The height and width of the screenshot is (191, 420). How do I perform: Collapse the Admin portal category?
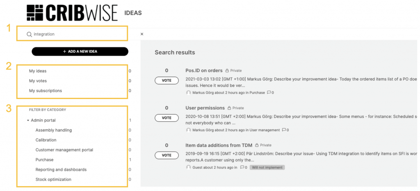tap(28, 121)
